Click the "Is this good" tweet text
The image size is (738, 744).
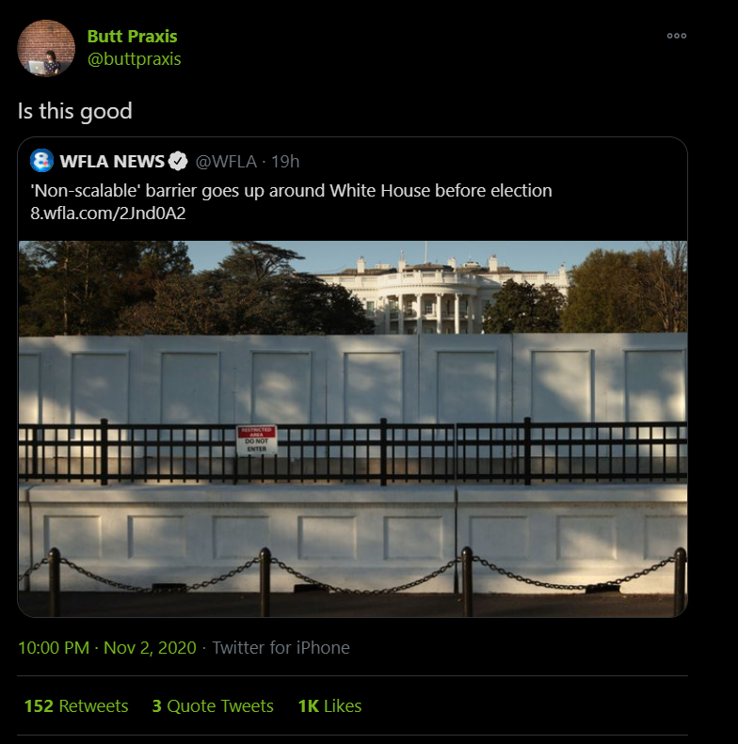point(75,111)
